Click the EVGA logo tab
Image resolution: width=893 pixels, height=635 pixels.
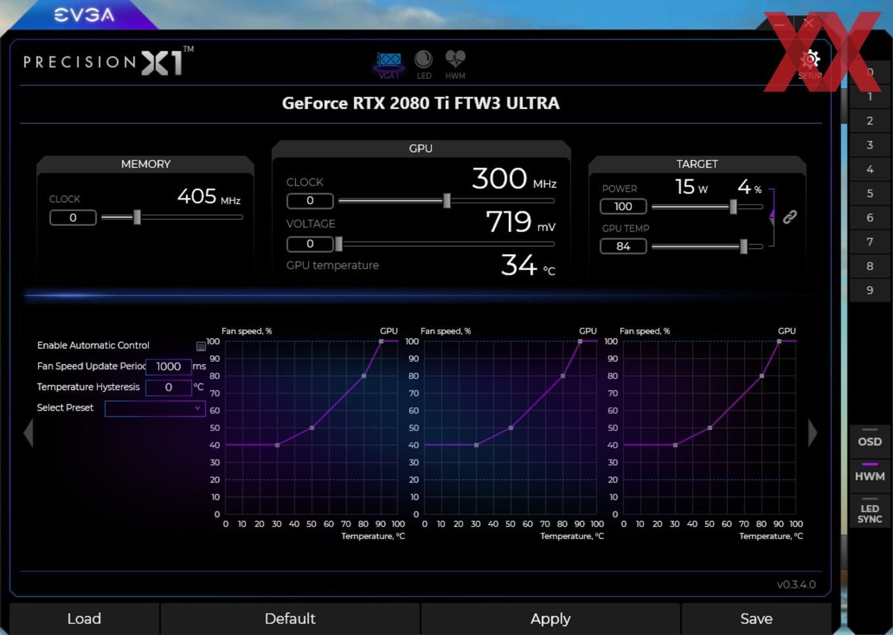83,14
